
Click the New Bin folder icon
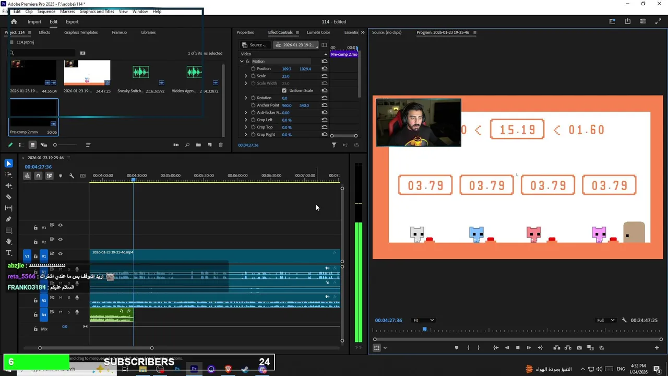(198, 145)
